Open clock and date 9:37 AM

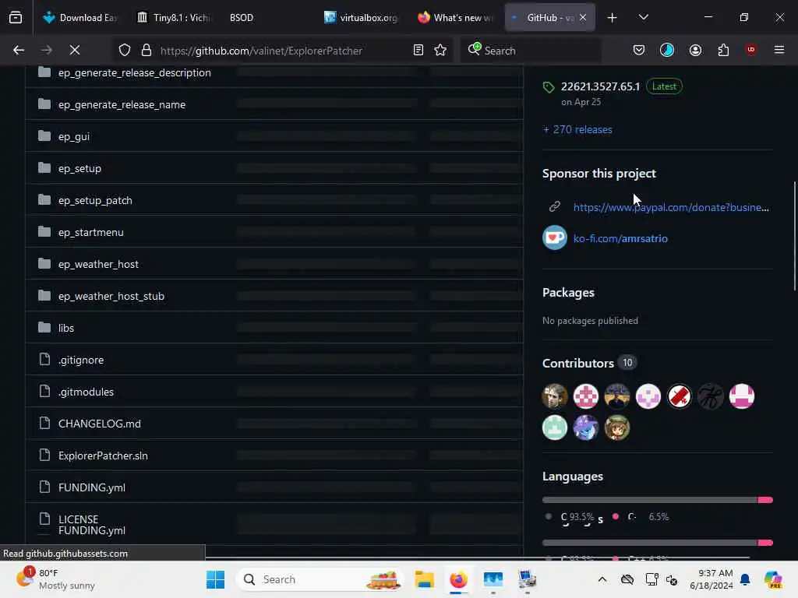(711, 579)
